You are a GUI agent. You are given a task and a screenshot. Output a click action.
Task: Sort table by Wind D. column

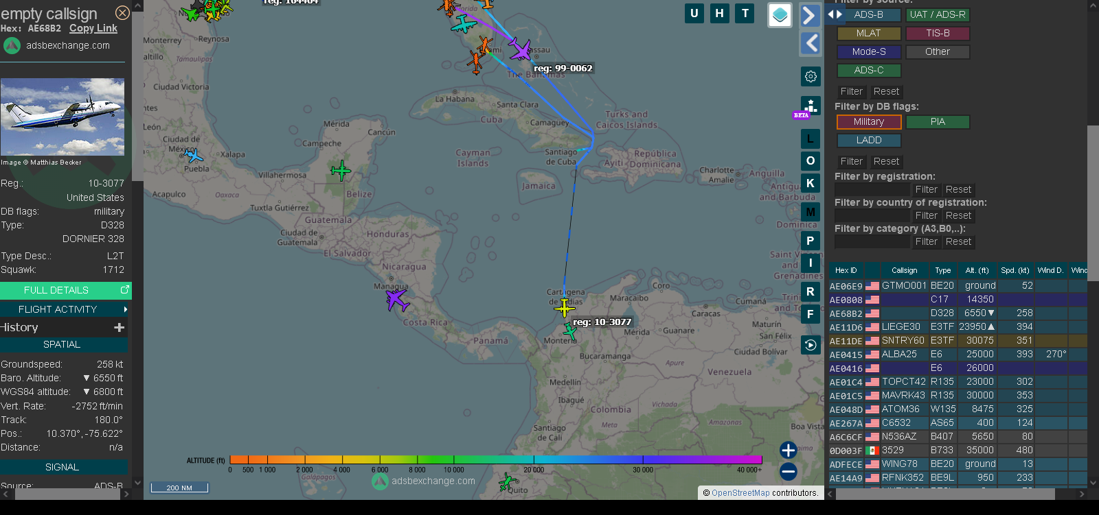(x=1050, y=270)
